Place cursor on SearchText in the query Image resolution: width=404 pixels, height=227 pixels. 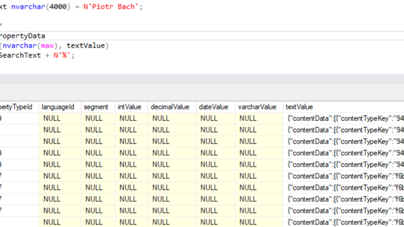click(x=20, y=55)
